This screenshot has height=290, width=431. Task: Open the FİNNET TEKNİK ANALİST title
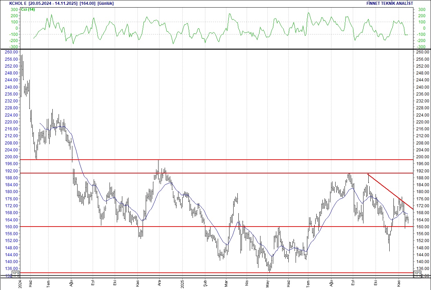point(390,3)
